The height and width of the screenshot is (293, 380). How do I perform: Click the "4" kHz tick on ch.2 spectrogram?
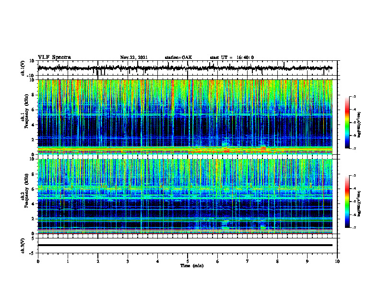click(x=34, y=204)
